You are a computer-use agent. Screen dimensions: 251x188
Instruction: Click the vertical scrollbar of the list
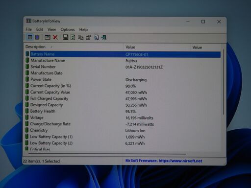pyautogui.click(x=224, y=82)
